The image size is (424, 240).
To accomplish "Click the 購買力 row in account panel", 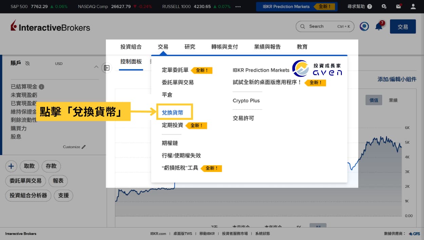I will [19, 128].
